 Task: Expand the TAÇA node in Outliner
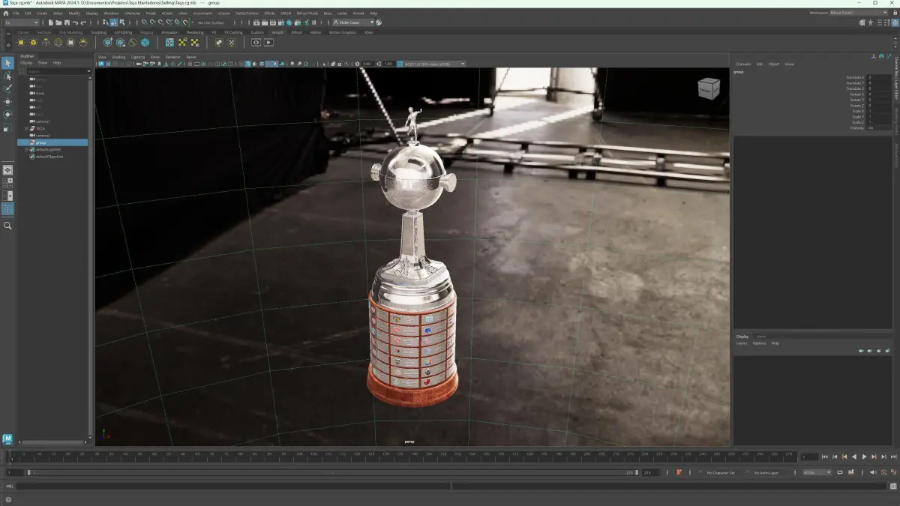pos(26,128)
